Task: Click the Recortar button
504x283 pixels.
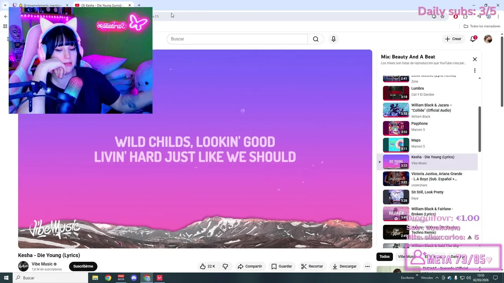Action: [312, 266]
